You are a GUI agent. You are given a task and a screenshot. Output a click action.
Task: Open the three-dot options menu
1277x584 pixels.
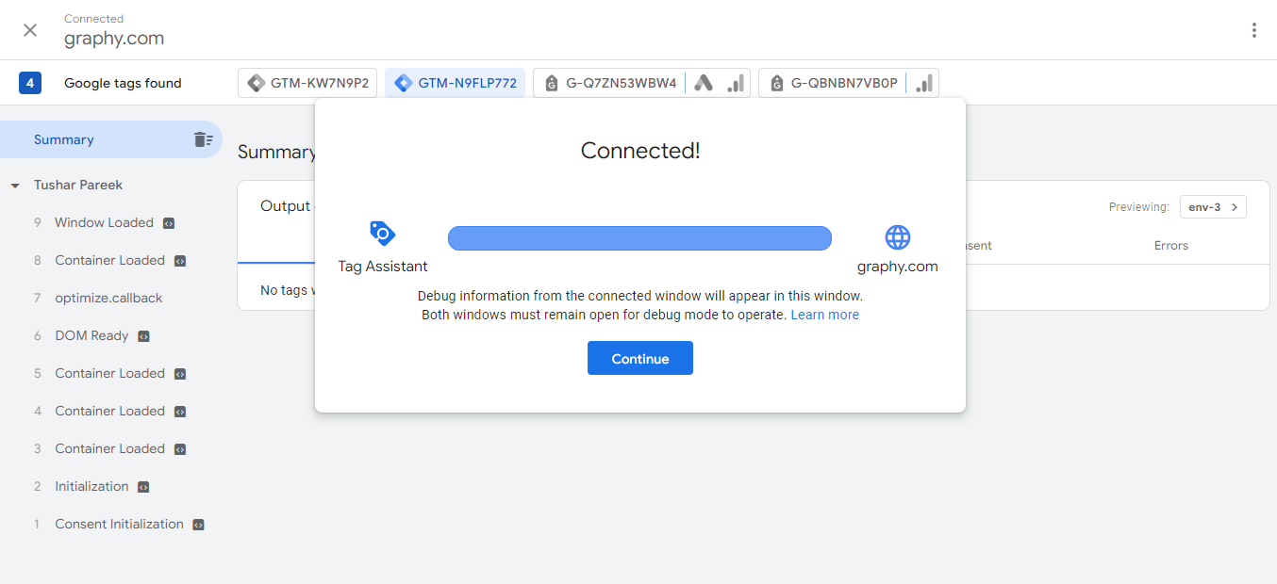point(1253,30)
